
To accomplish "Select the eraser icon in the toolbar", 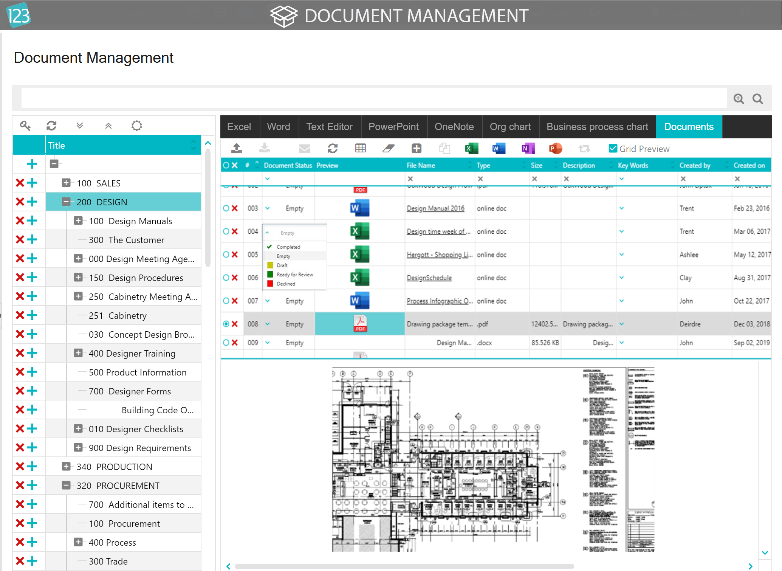I will (x=389, y=148).
